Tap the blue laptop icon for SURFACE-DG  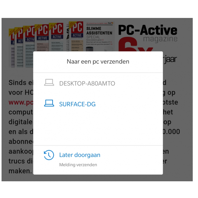click(x=49, y=103)
